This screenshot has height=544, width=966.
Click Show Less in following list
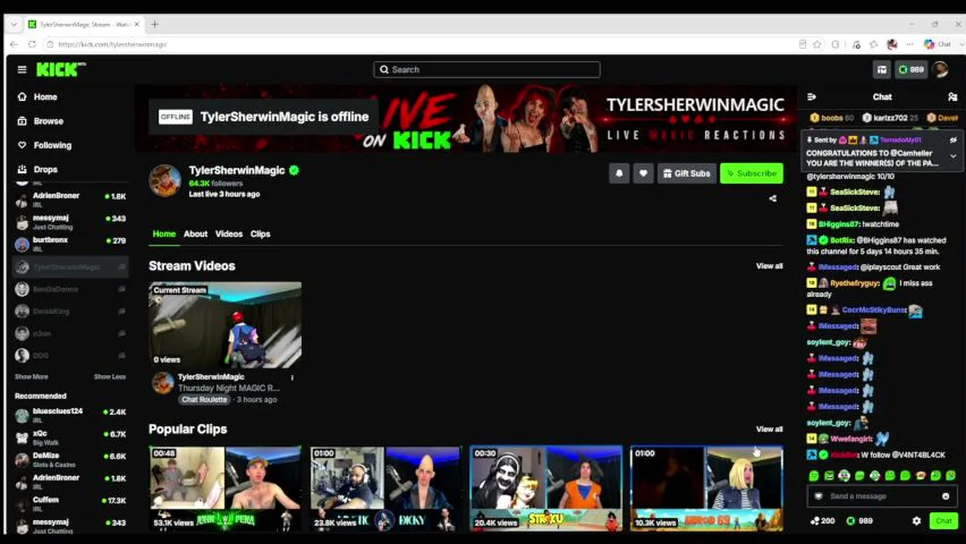110,376
